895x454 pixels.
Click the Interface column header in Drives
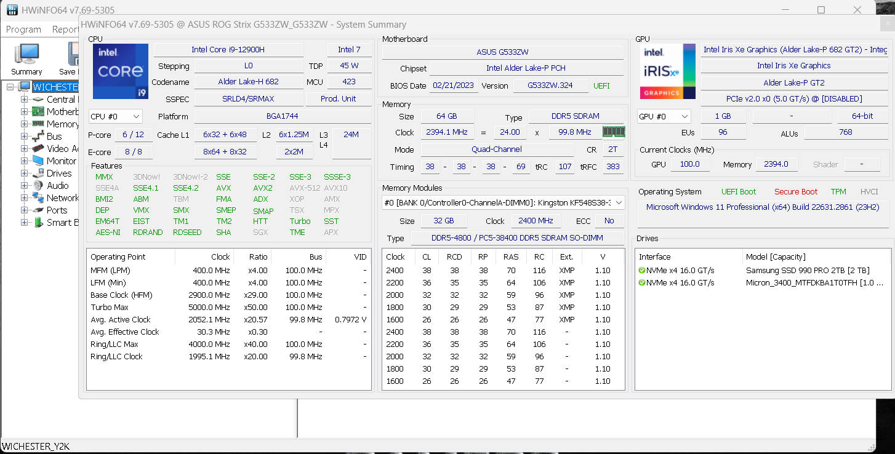[x=689, y=257]
